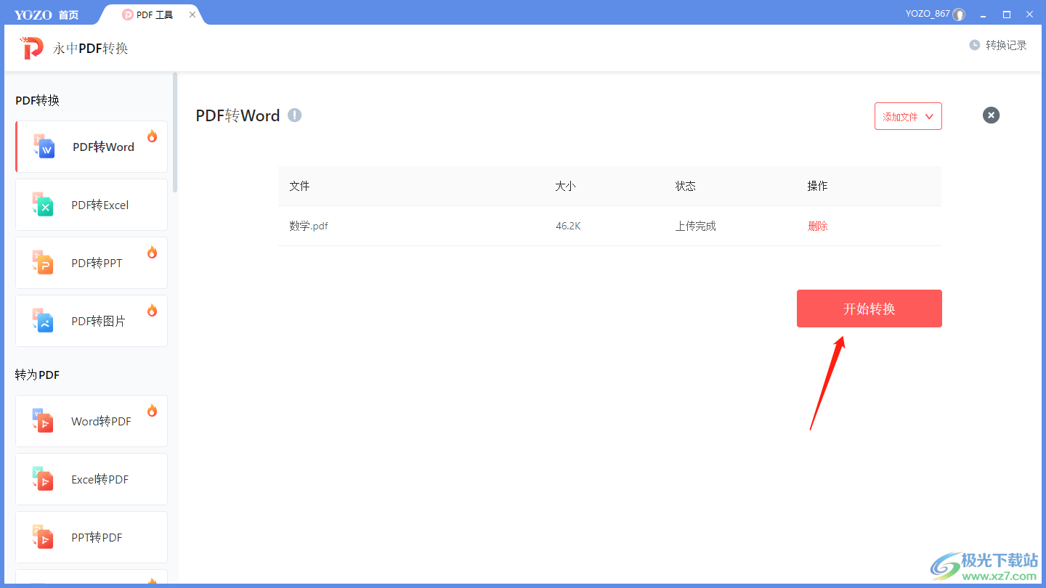
Task: Choose Word转PDF in the sidebar
Action: click(92, 421)
